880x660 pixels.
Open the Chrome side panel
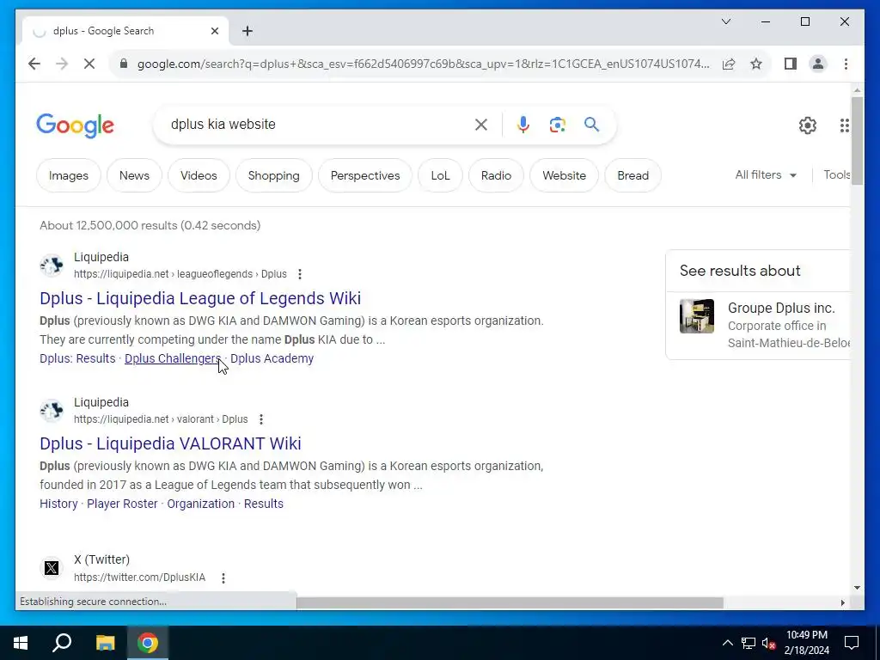coord(791,64)
